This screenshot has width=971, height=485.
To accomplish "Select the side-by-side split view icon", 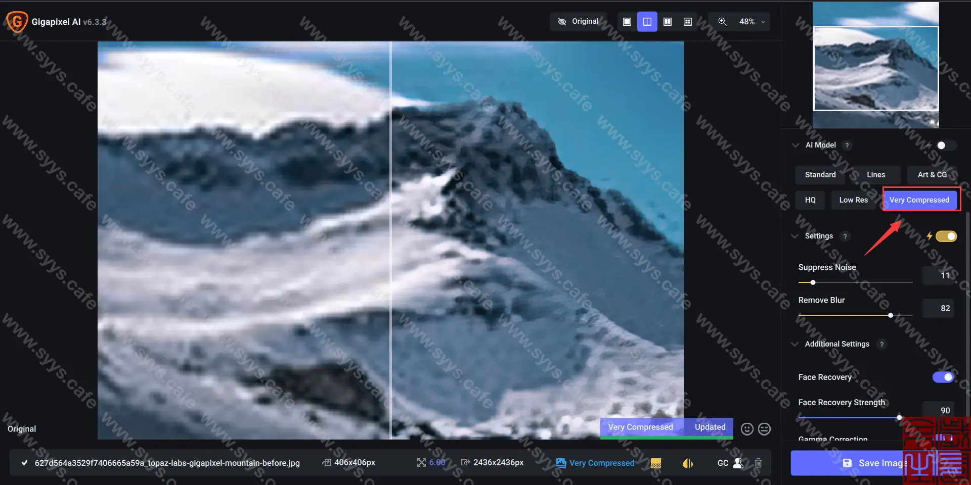I will point(647,21).
